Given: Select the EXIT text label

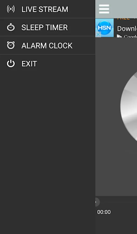Looking at the screenshot, I should point(29,64).
